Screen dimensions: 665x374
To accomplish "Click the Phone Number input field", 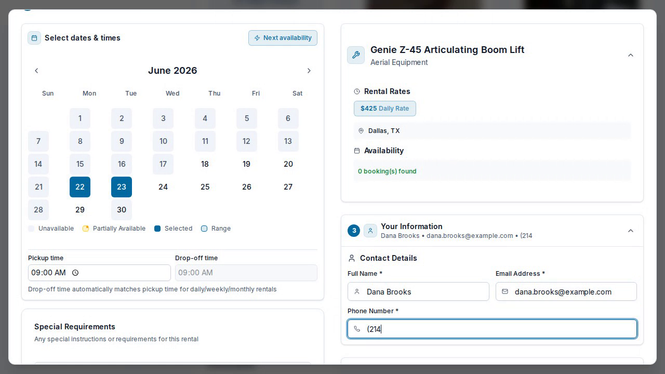I will [x=492, y=329].
